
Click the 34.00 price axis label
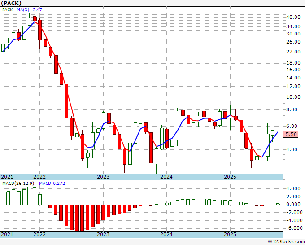(x=293, y=26)
